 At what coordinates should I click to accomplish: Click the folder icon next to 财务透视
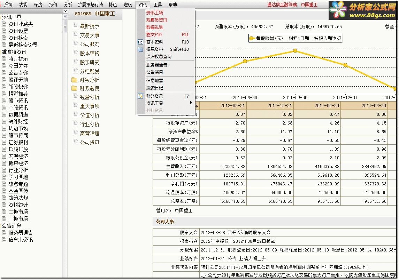point(74,88)
